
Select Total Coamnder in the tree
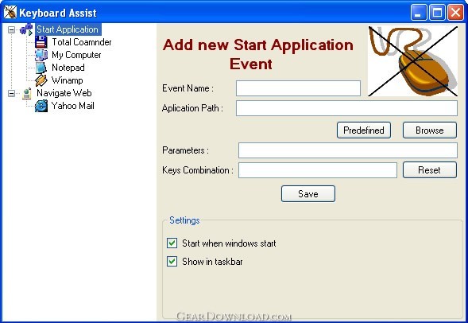point(82,42)
